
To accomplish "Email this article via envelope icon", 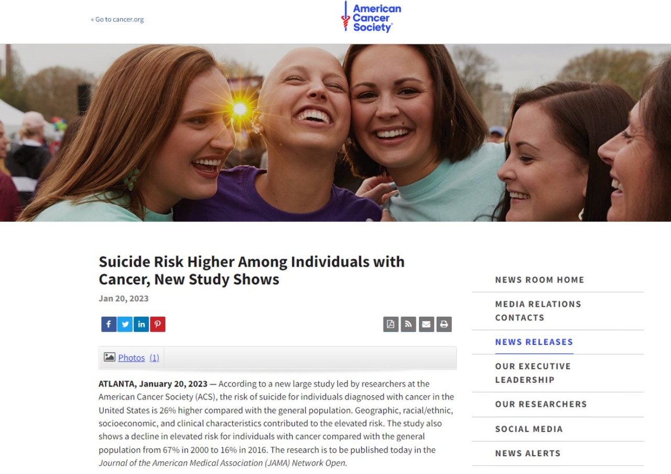I will click(x=426, y=324).
